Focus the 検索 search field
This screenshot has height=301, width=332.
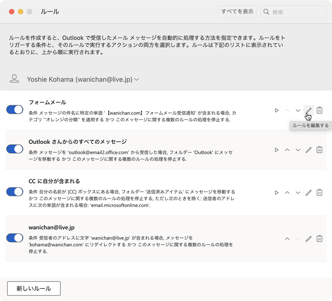coord(294,12)
